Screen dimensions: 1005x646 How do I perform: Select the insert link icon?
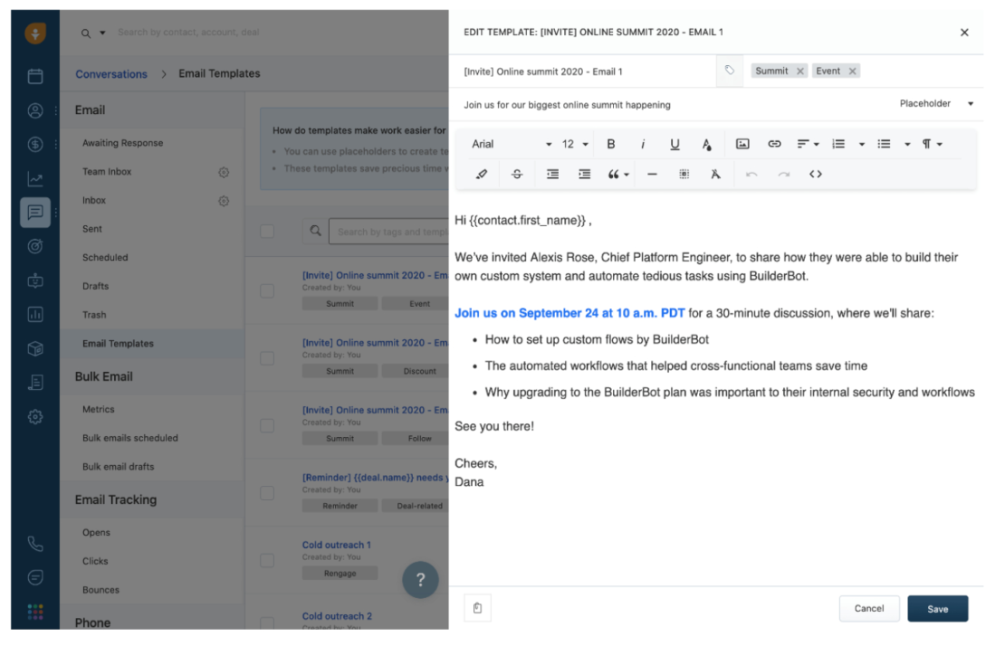coord(773,144)
